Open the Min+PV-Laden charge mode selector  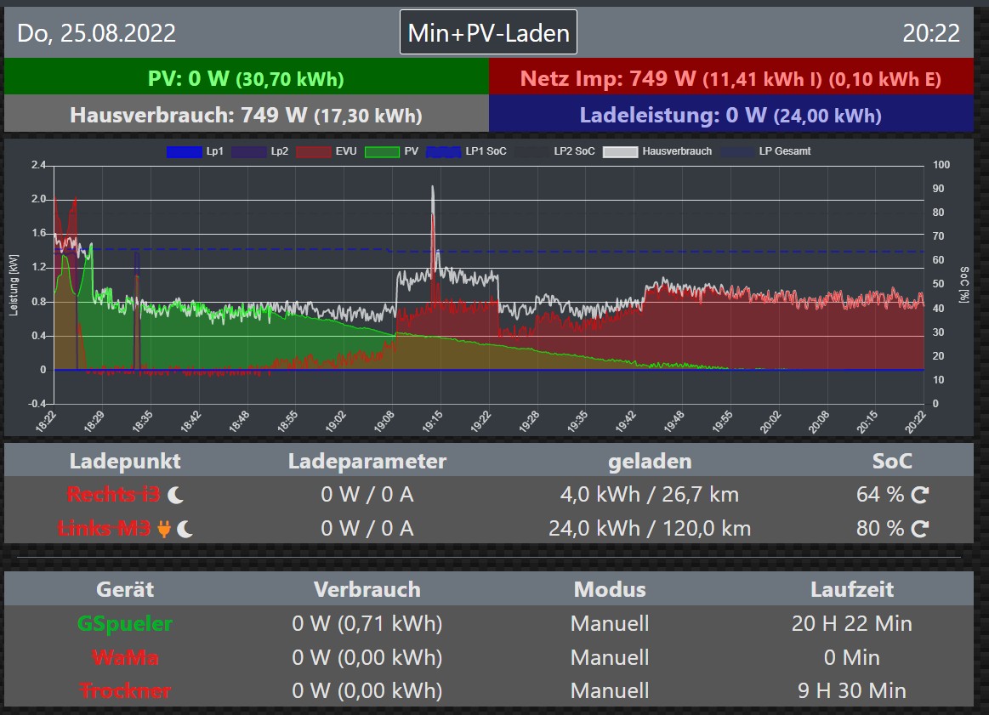[x=488, y=33]
